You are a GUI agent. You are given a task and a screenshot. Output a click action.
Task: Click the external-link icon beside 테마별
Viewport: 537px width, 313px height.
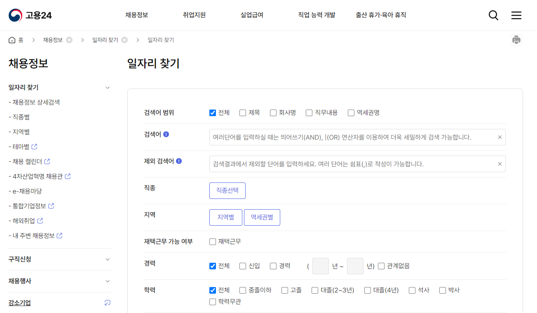point(35,147)
